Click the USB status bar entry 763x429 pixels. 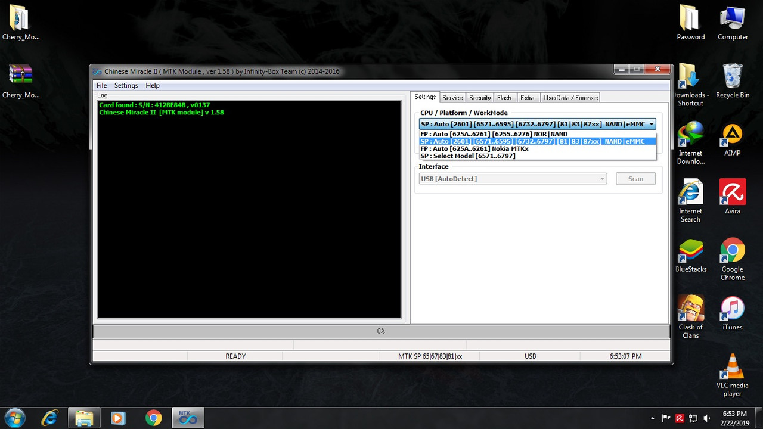coord(530,356)
